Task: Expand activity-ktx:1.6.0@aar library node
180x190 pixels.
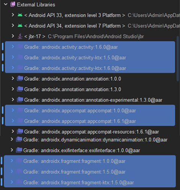Action: point(13,68)
